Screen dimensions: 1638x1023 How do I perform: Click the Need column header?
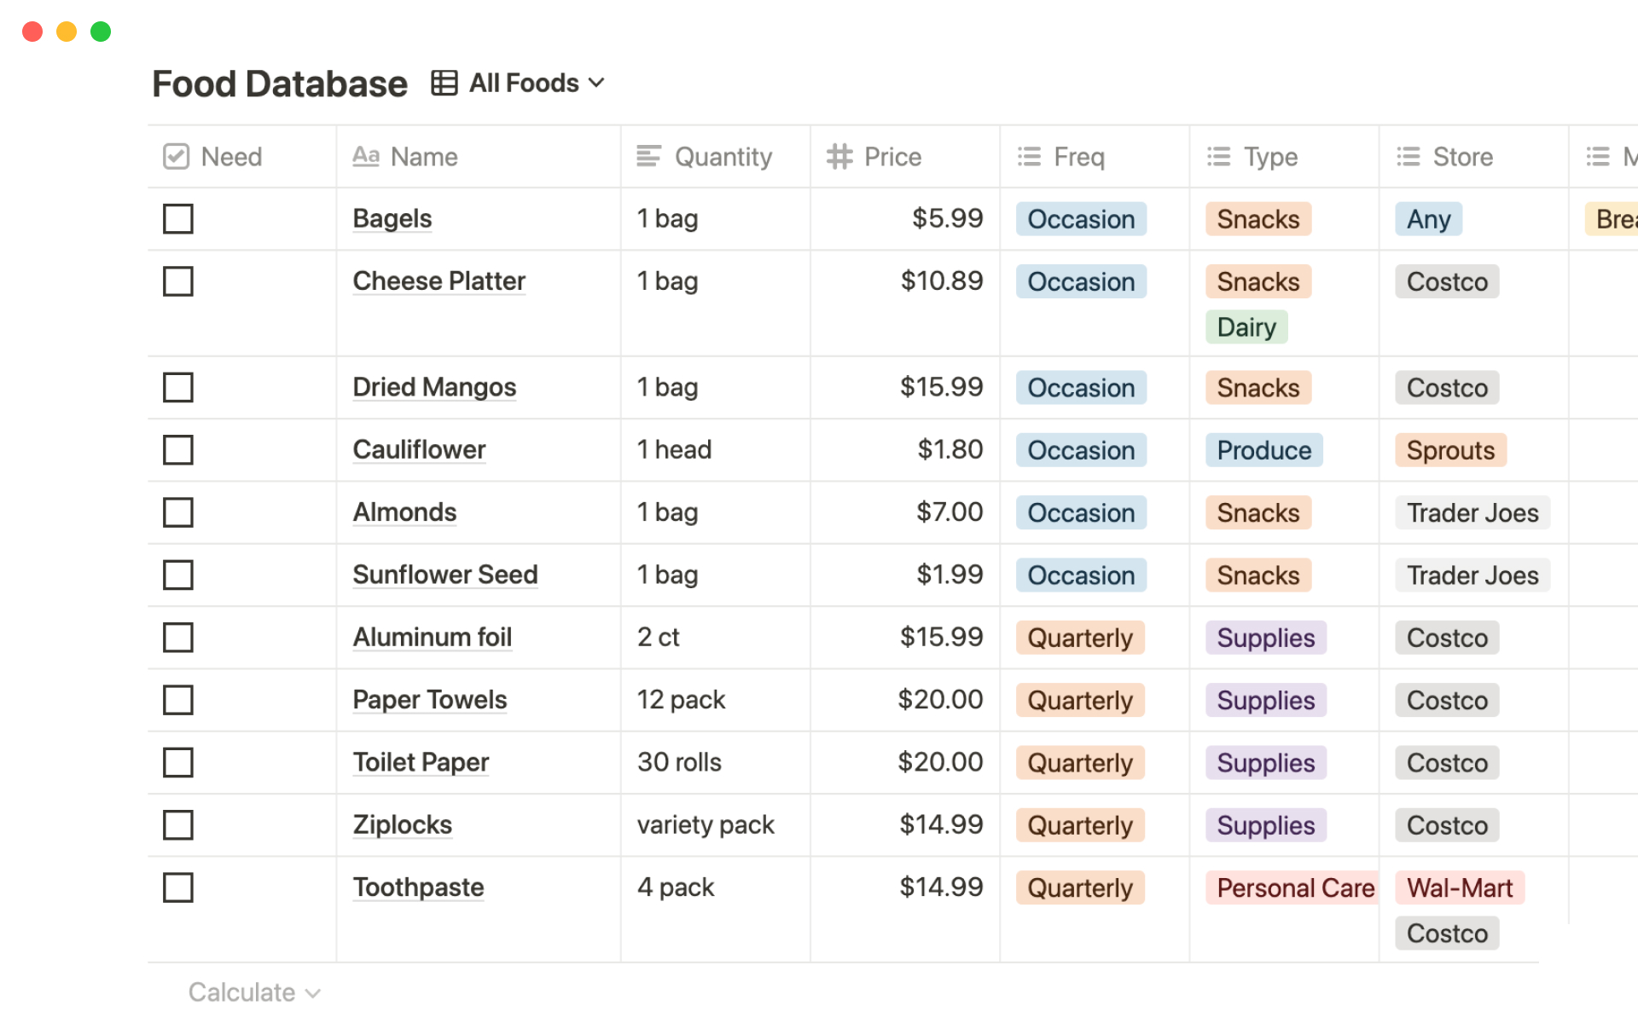click(230, 156)
